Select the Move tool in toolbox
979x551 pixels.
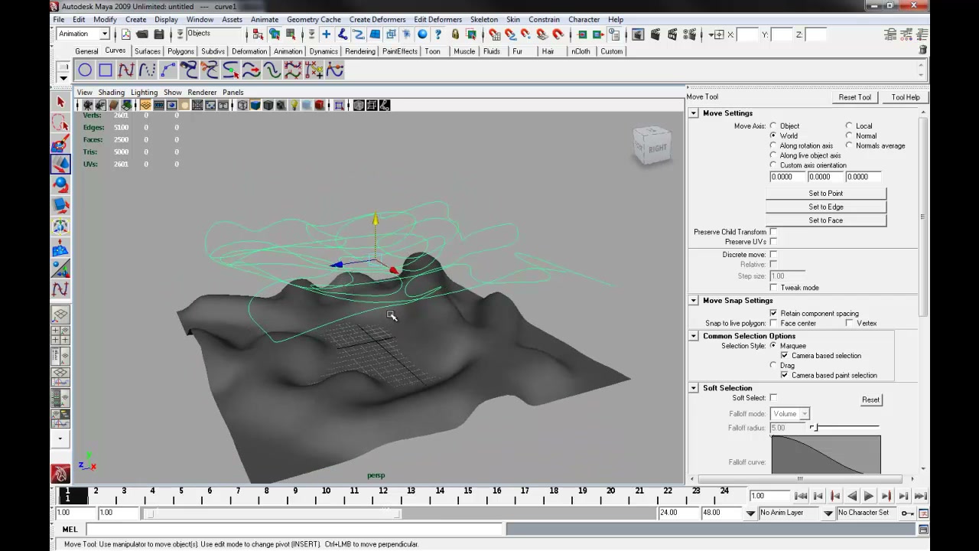60,164
